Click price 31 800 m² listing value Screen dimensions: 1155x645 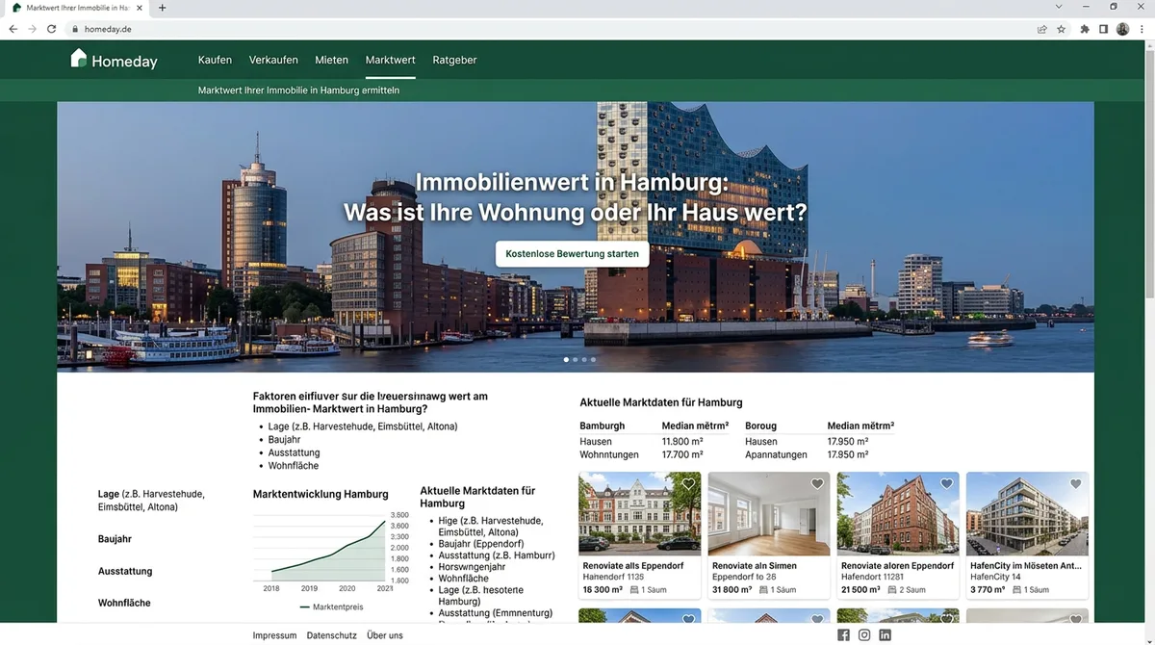click(x=731, y=589)
